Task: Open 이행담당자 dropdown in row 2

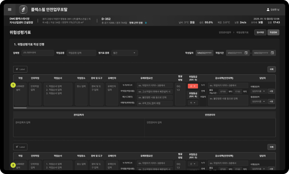Action: pyautogui.click(x=259, y=169)
